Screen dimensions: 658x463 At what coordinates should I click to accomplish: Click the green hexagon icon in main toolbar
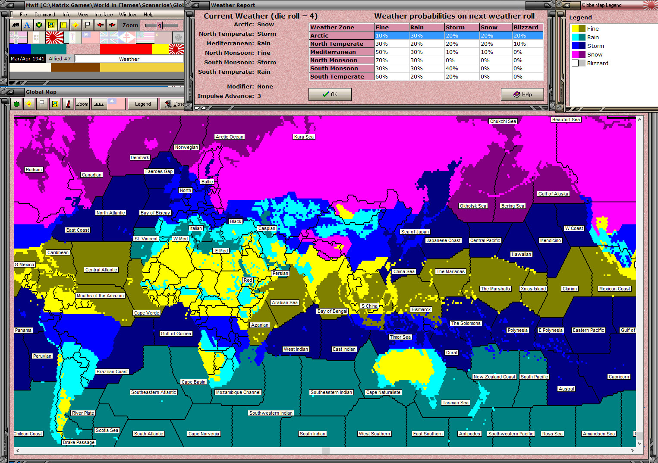point(39,25)
